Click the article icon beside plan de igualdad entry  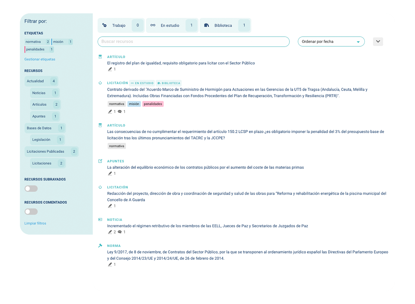click(x=100, y=57)
